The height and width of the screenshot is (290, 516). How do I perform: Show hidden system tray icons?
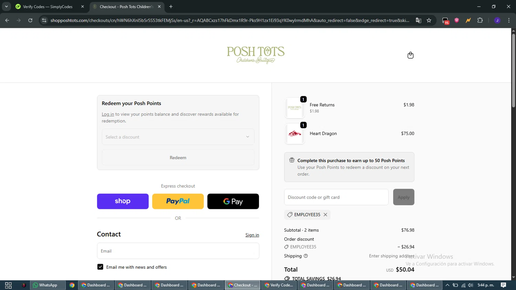pos(447,285)
